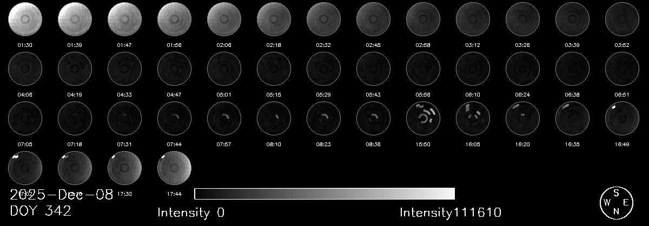Click the 2025-Dec-08 date label
649x226 pixels.
[x=61, y=195]
